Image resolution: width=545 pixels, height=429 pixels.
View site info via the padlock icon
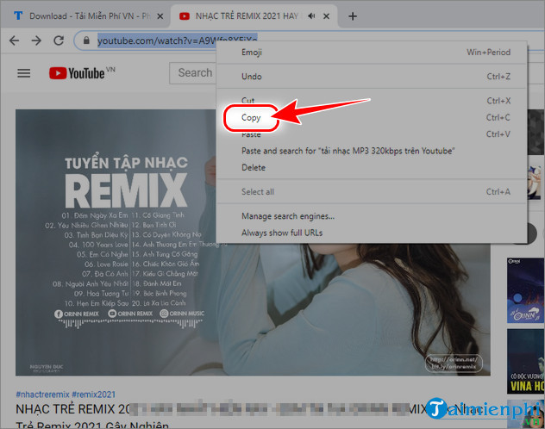point(86,40)
